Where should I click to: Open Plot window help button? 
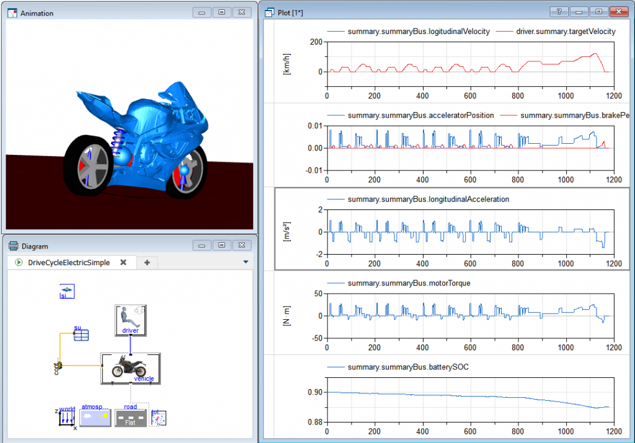pyautogui.click(x=559, y=12)
